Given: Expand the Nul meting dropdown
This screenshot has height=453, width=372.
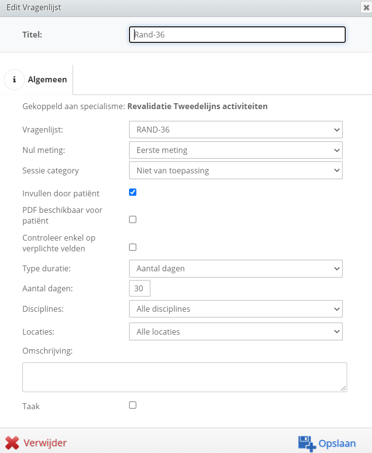Looking at the screenshot, I should 236,150.
